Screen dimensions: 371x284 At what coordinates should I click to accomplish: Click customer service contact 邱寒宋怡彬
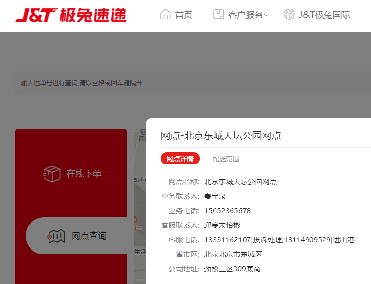222,225
